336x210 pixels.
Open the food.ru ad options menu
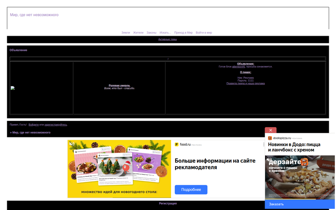pos(263,144)
